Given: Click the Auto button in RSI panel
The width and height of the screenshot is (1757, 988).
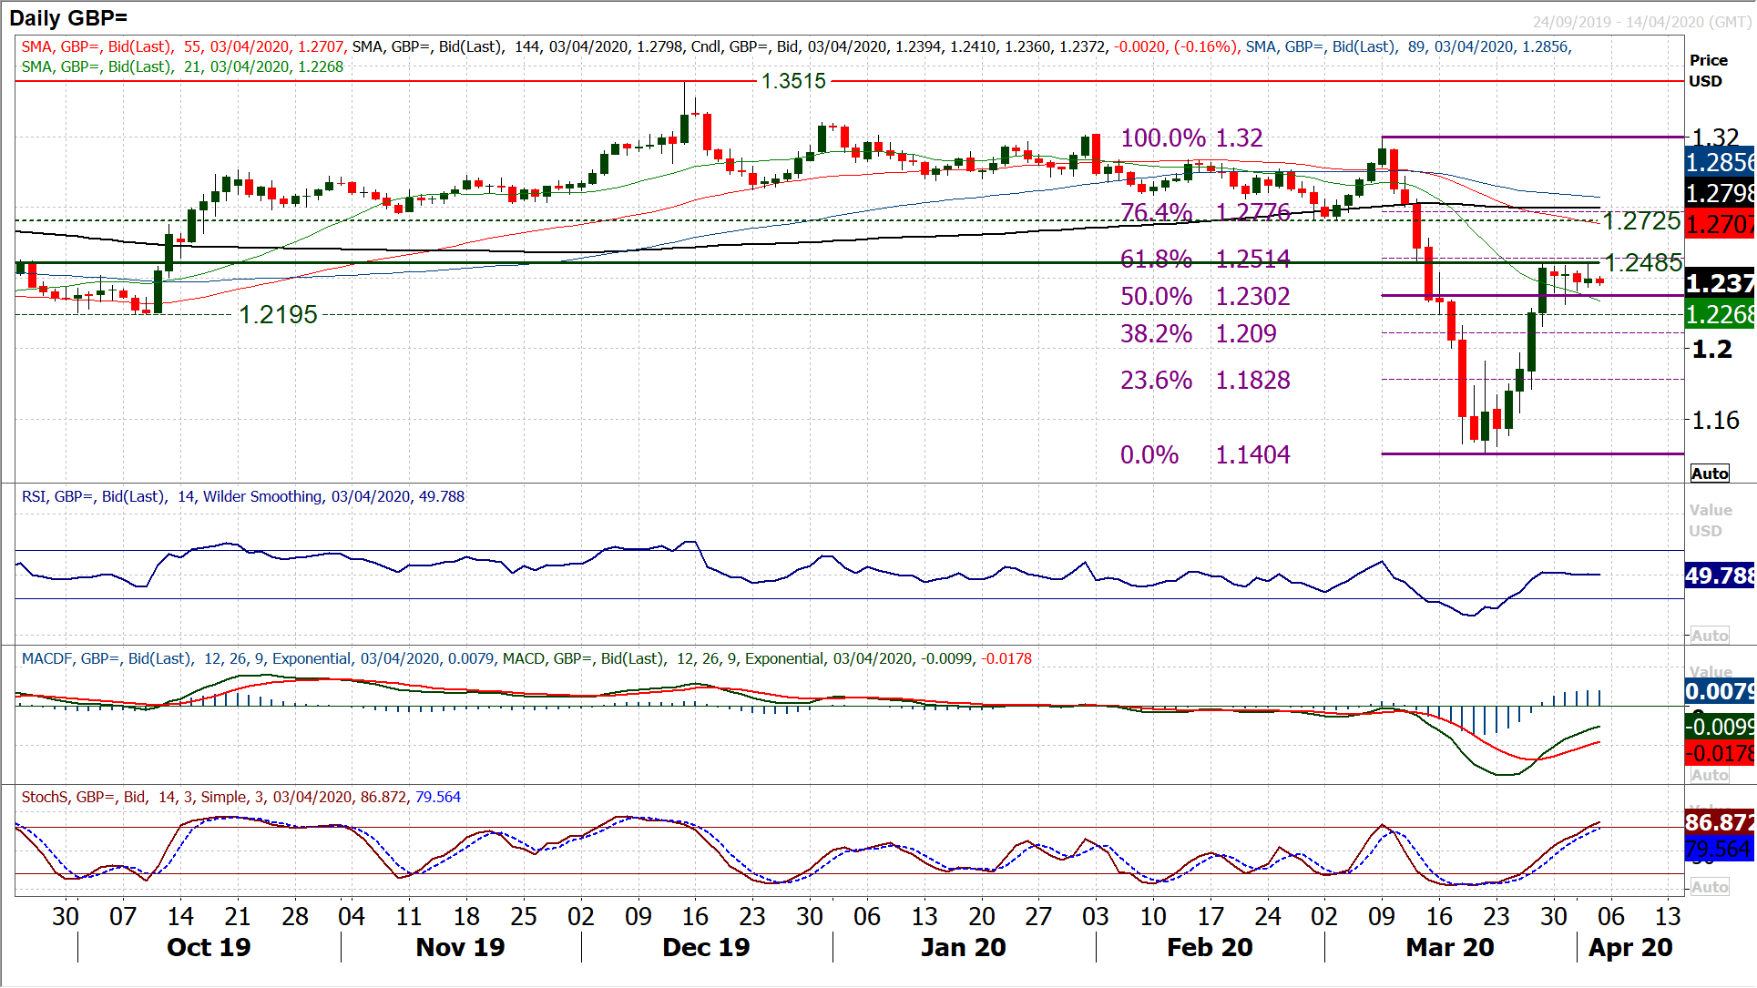Looking at the screenshot, I should coord(1710,636).
